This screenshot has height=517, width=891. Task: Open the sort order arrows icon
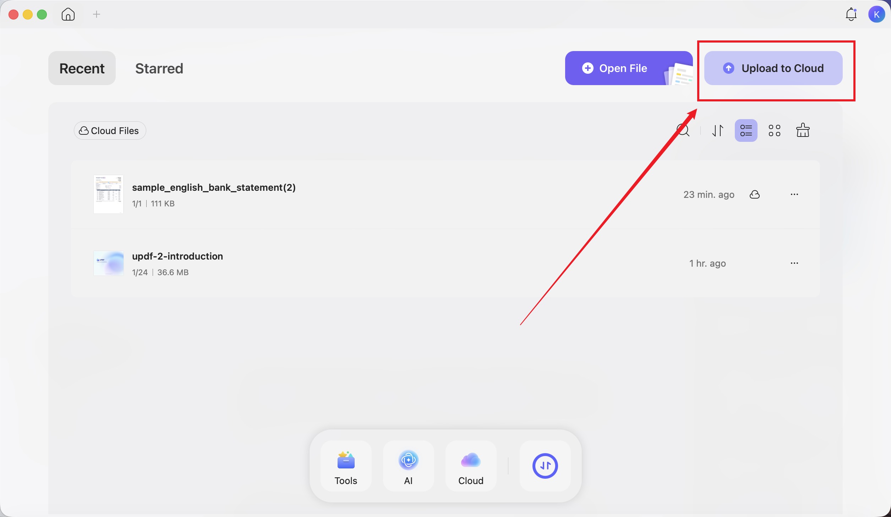click(718, 130)
